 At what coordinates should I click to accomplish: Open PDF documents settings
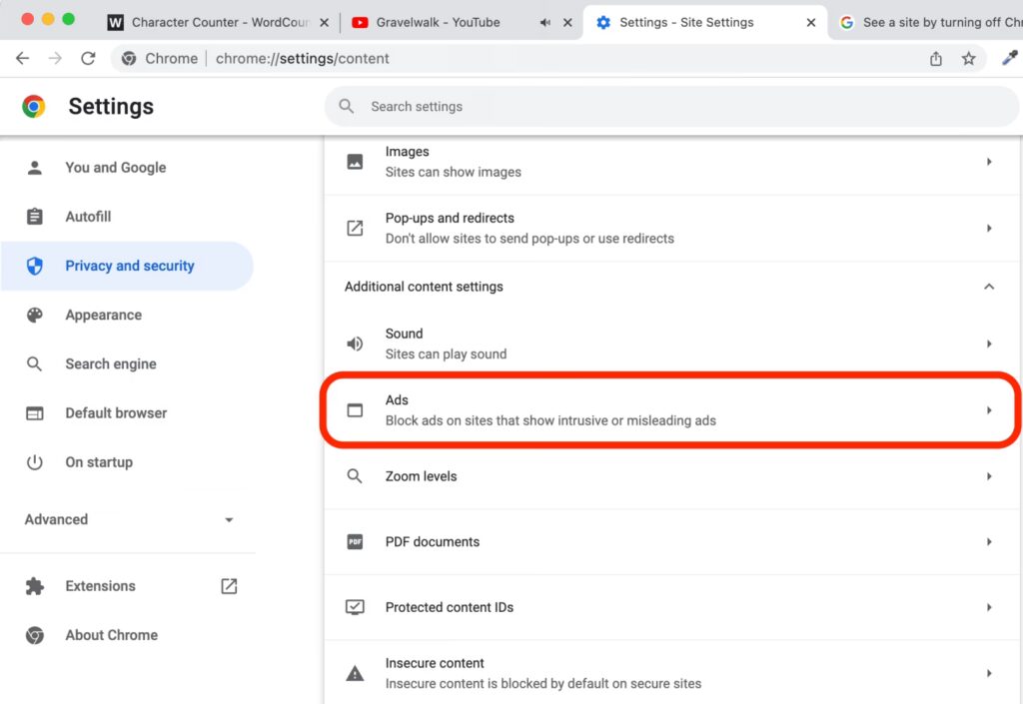[x=432, y=541]
